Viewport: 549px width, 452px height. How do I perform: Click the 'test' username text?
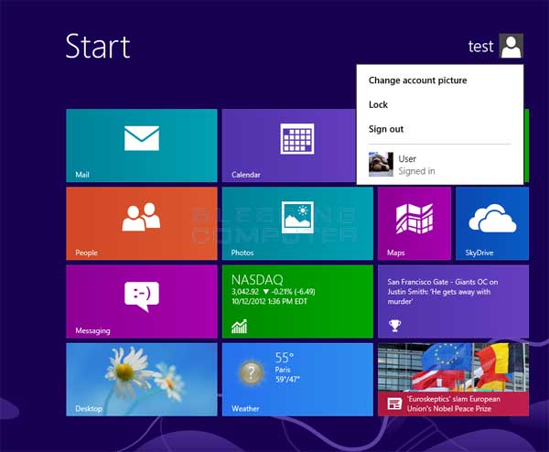[480, 47]
